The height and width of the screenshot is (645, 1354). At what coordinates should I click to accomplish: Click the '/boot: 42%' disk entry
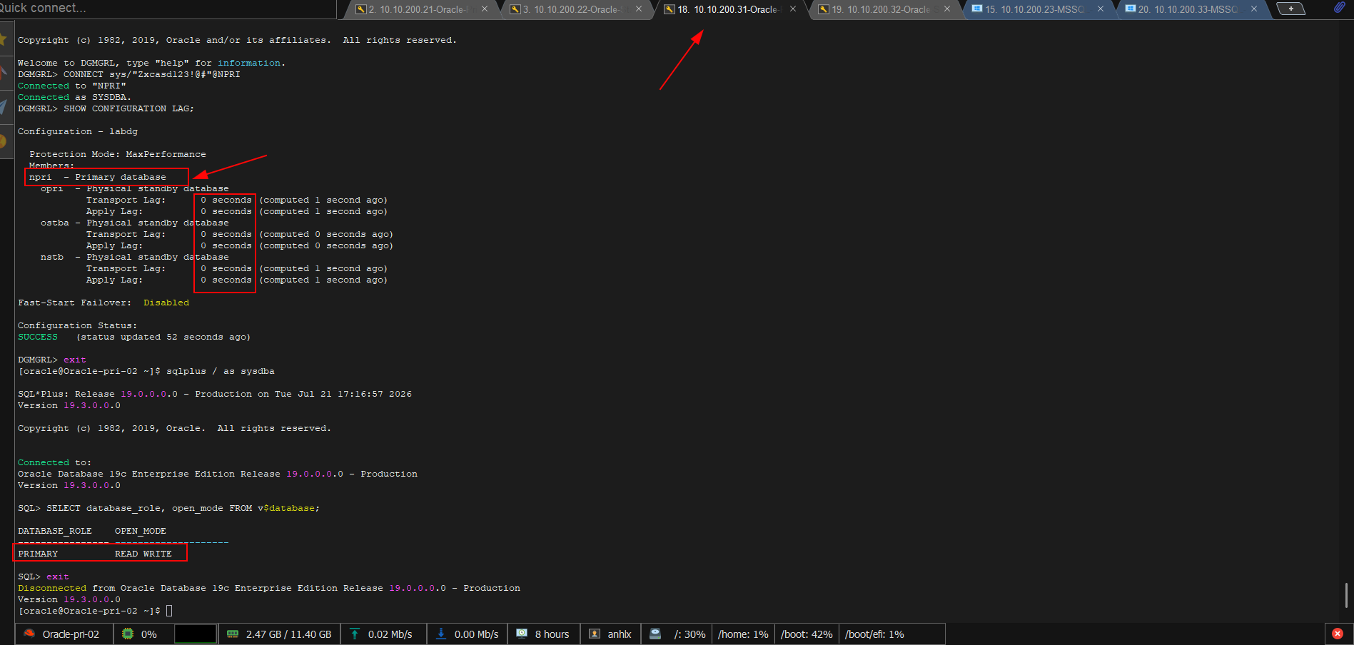point(807,634)
